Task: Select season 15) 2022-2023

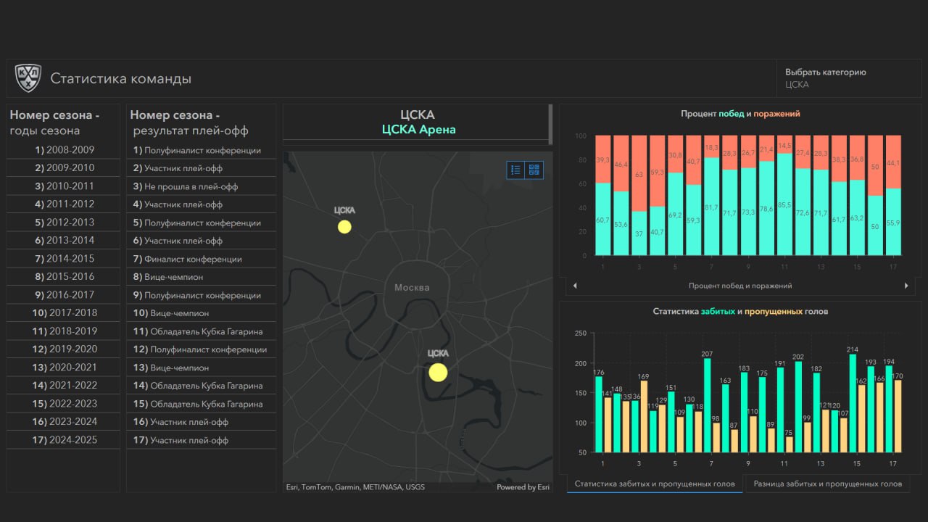Action: 64,404
